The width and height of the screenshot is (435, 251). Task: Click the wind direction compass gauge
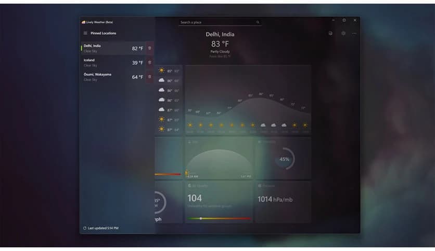coord(160,202)
